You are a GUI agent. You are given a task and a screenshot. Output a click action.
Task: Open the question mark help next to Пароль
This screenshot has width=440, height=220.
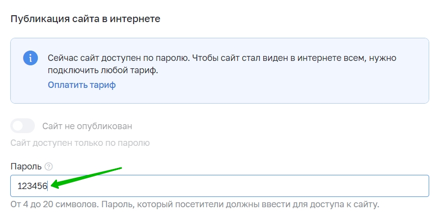click(x=49, y=166)
